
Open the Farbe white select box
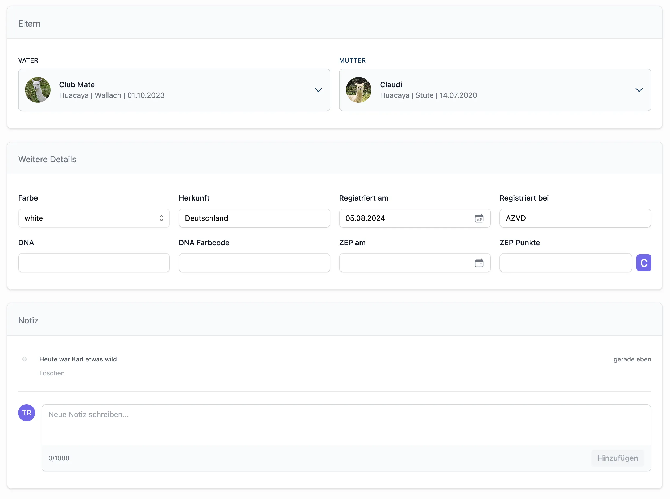click(94, 218)
